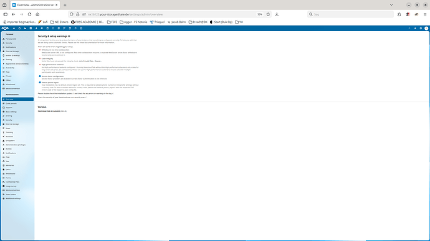
Task: Open Availability settings
Action: pyautogui.click(x=17, y=68)
